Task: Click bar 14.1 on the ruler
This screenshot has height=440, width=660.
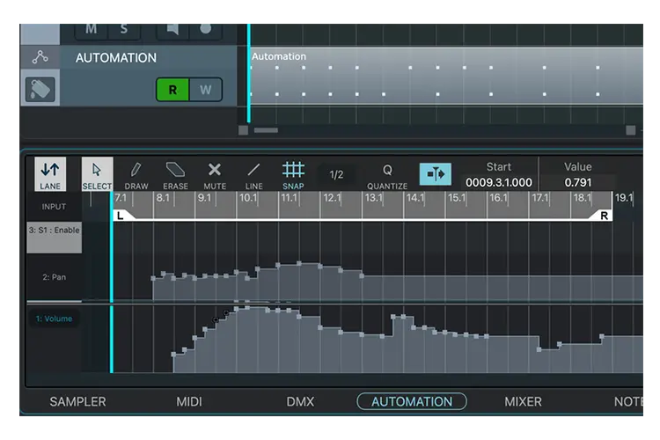Action: 415,197
